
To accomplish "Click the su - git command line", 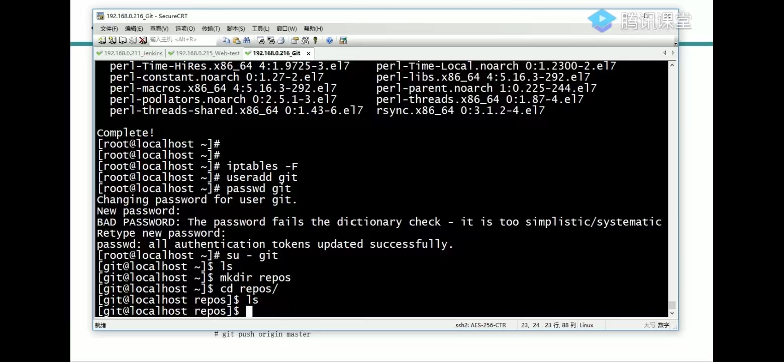I will pyautogui.click(x=187, y=255).
